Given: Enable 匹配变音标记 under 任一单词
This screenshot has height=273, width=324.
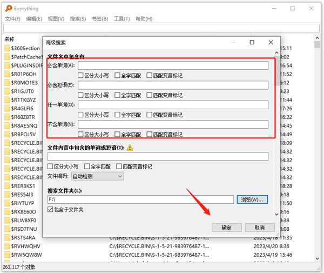Looking at the screenshot, I should [149, 115].
